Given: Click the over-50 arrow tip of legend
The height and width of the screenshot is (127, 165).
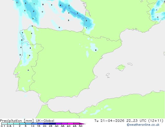Looking at the screenshot, I should pos(82,124).
